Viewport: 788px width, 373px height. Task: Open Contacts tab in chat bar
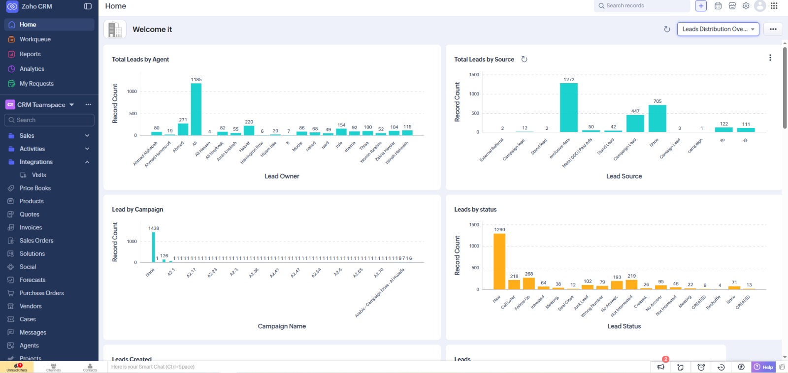click(90, 367)
